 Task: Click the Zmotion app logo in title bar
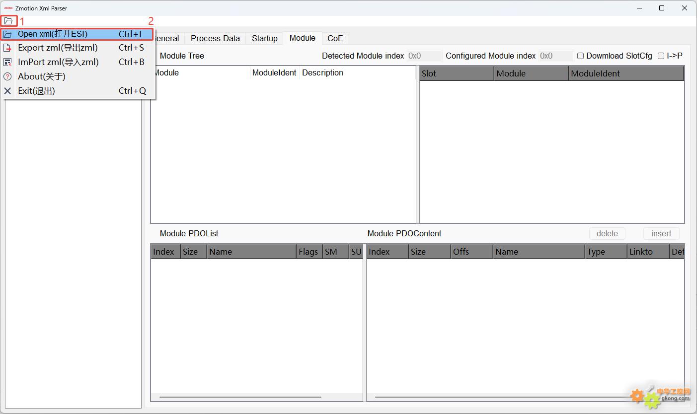[x=8, y=8]
